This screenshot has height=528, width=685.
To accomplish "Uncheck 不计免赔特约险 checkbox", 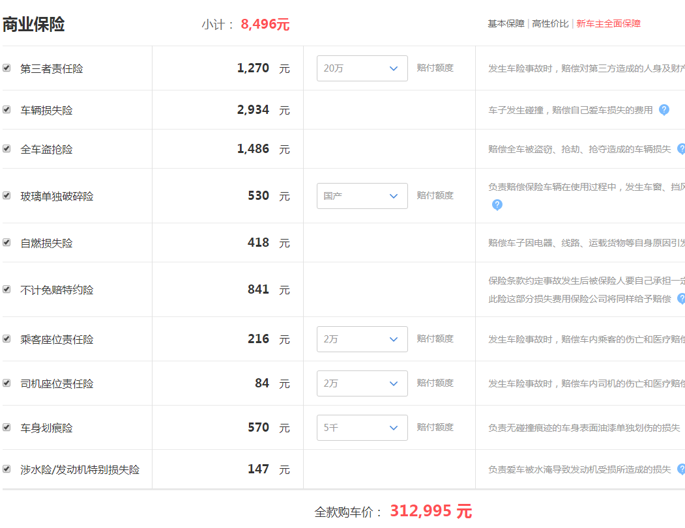I will pyautogui.click(x=7, y=289).
